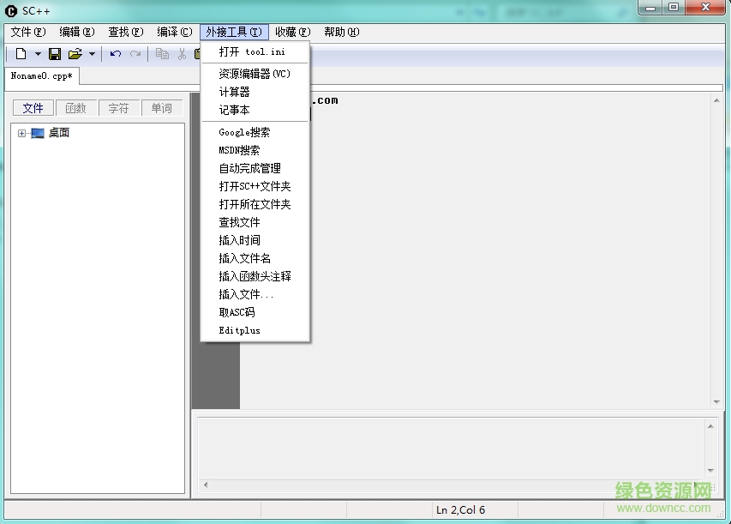Click the Cut scissors icon

pyautogui.click(x=182, y=53)
